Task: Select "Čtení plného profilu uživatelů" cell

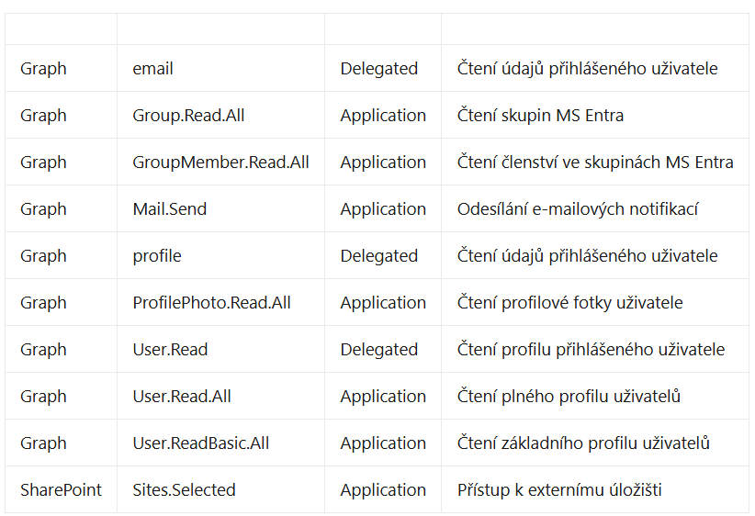Action: (x=569, y=397)
